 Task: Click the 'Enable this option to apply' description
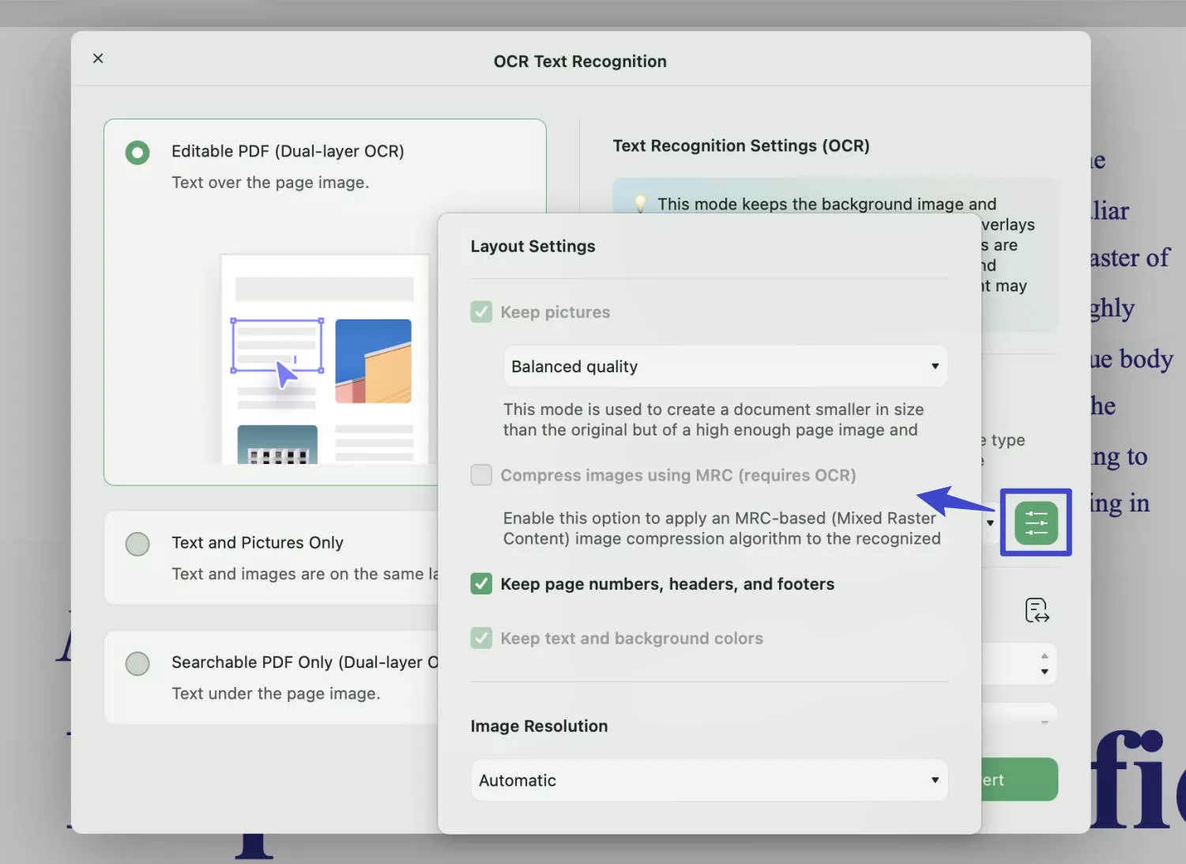tap(722, 529)
